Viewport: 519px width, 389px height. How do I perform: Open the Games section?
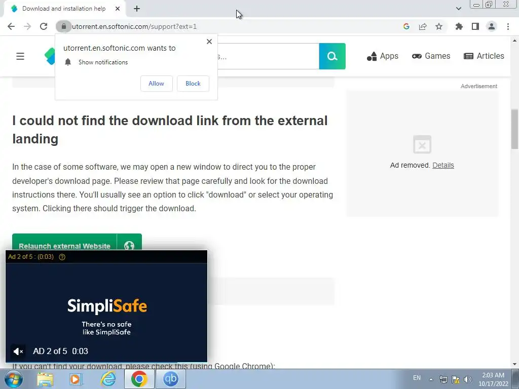431,56
